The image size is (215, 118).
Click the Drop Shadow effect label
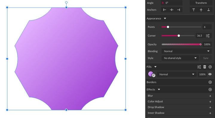pyautogui.click(x=156, y=107)
